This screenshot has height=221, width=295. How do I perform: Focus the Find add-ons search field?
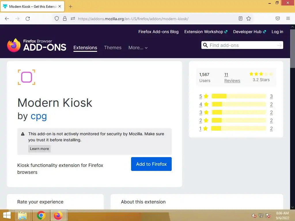(243, 45)
